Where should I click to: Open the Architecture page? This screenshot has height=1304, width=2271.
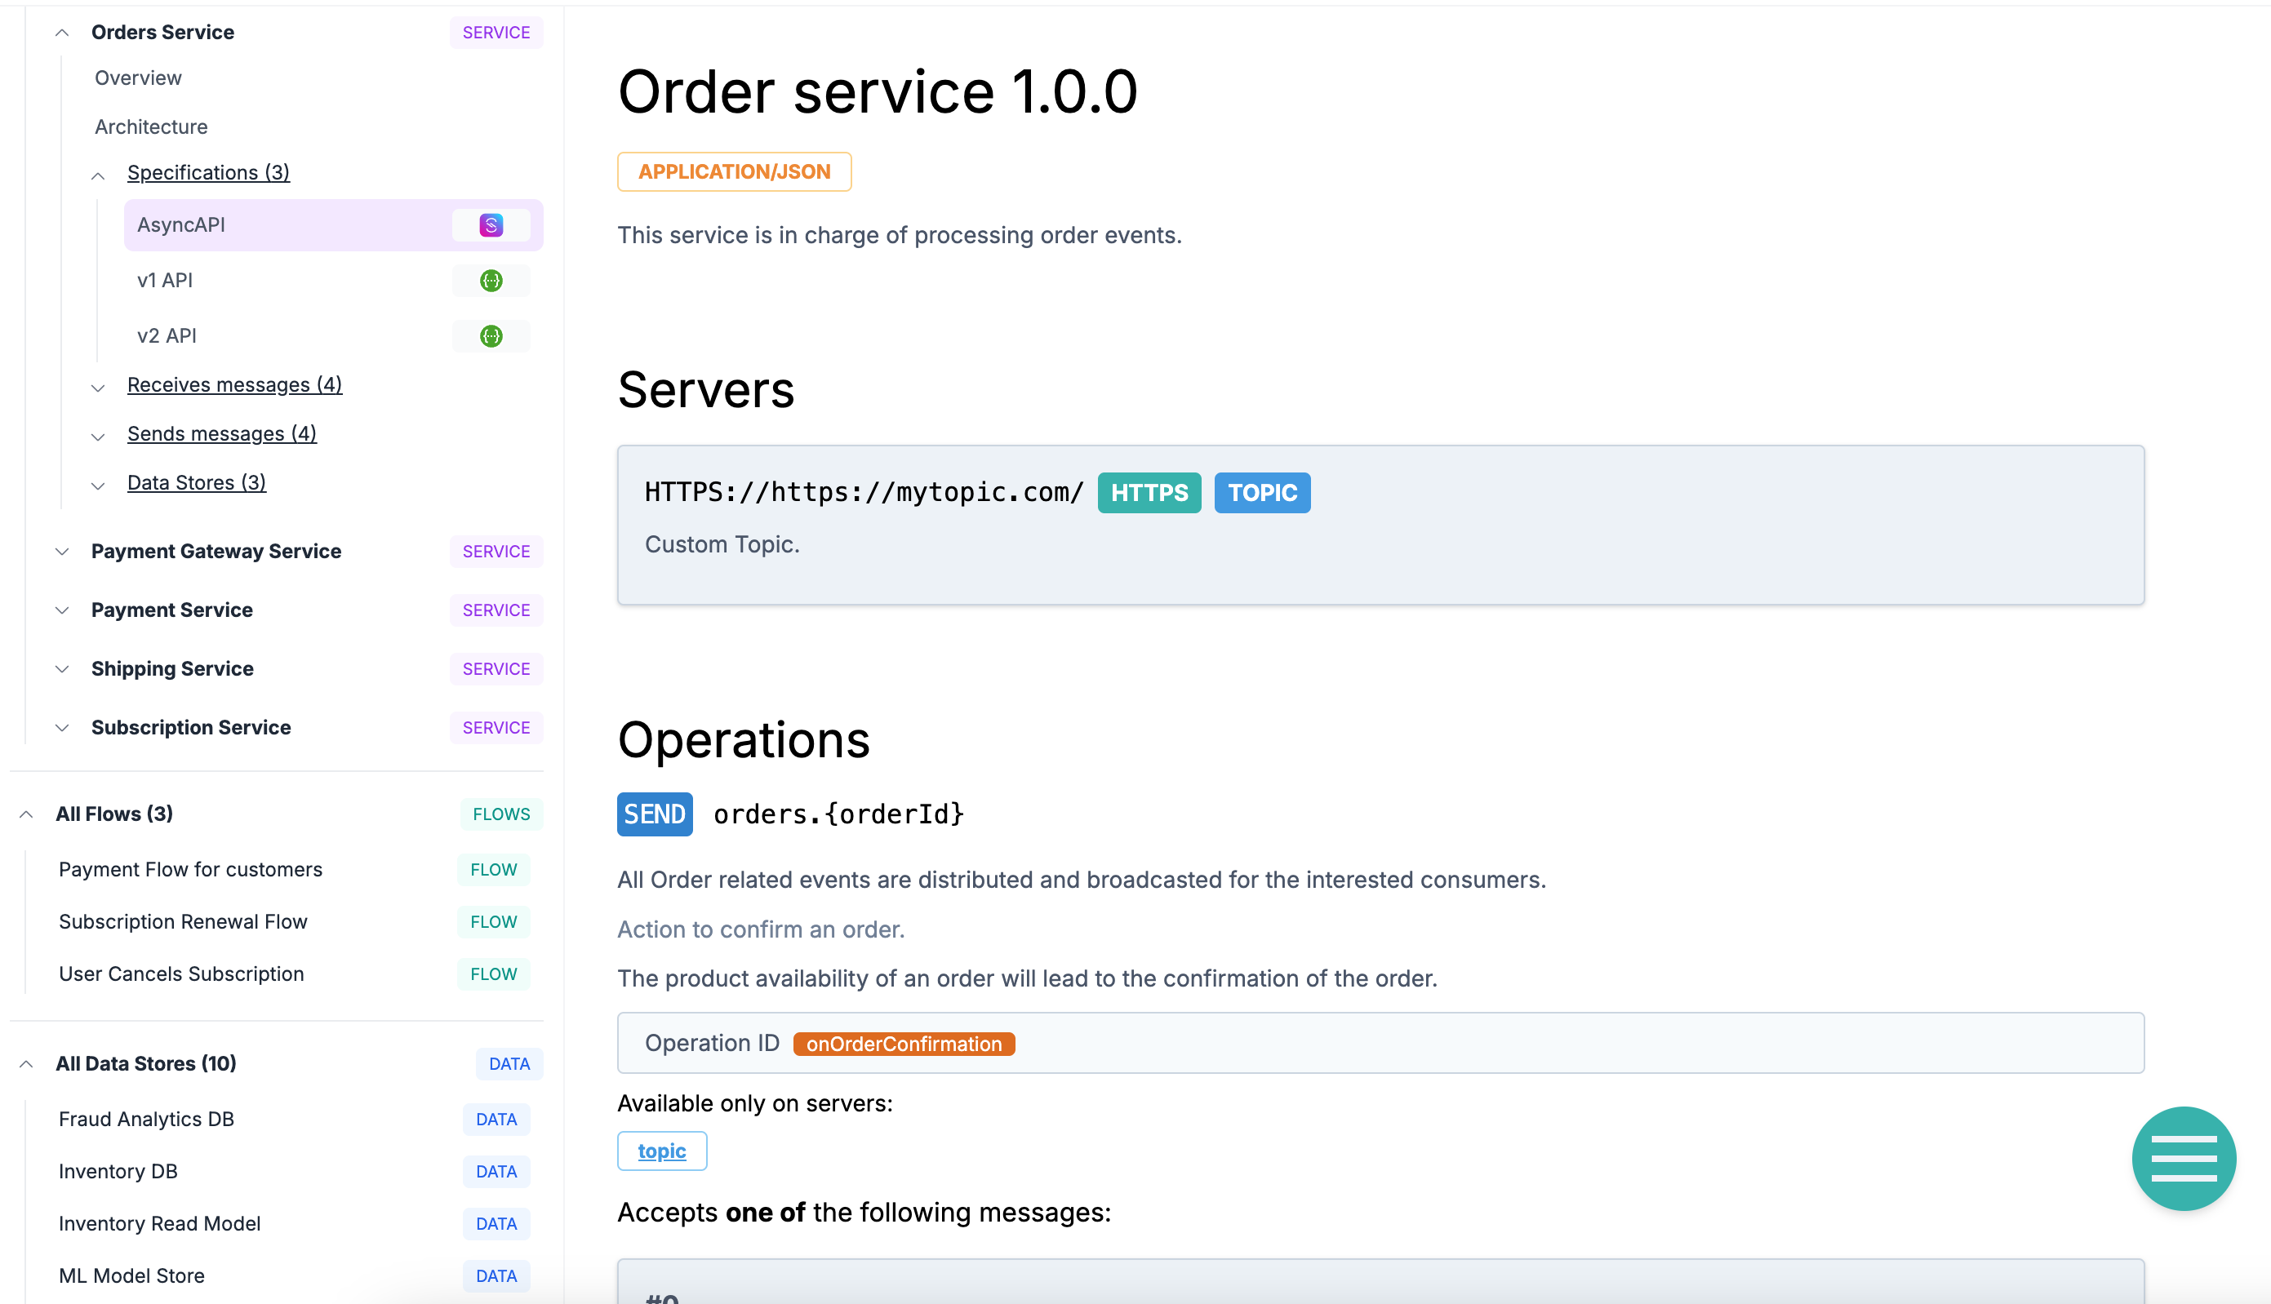click(x=150, y=127)
